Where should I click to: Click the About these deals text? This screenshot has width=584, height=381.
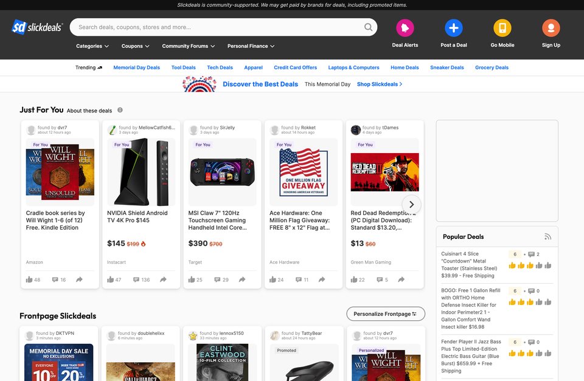pos(89,111)
